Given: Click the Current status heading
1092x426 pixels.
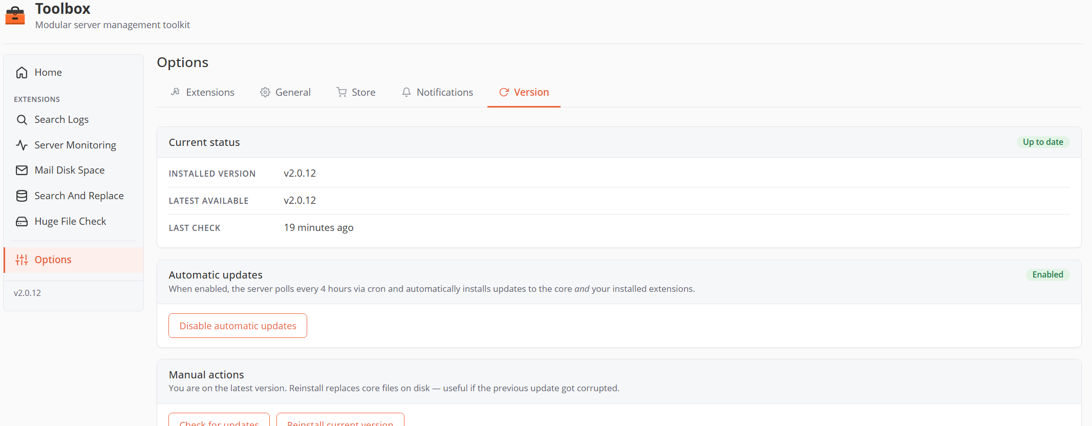Looking at the screenshot, I should coord(204,142).
